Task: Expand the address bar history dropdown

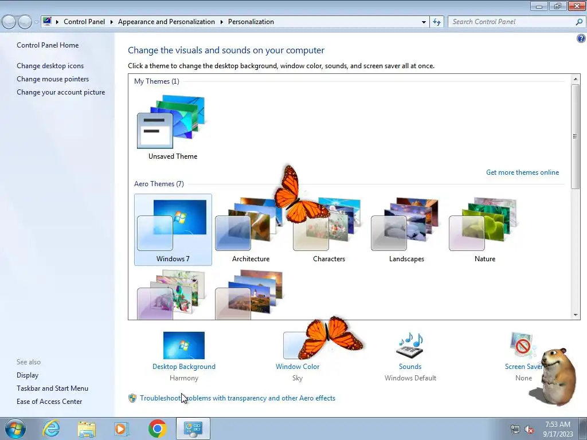Action: tap(424, 22)
